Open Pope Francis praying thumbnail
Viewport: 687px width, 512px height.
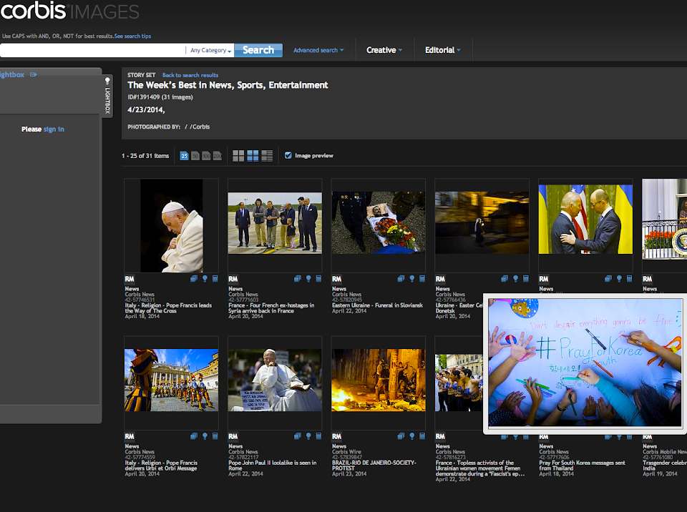click(171, 225)
